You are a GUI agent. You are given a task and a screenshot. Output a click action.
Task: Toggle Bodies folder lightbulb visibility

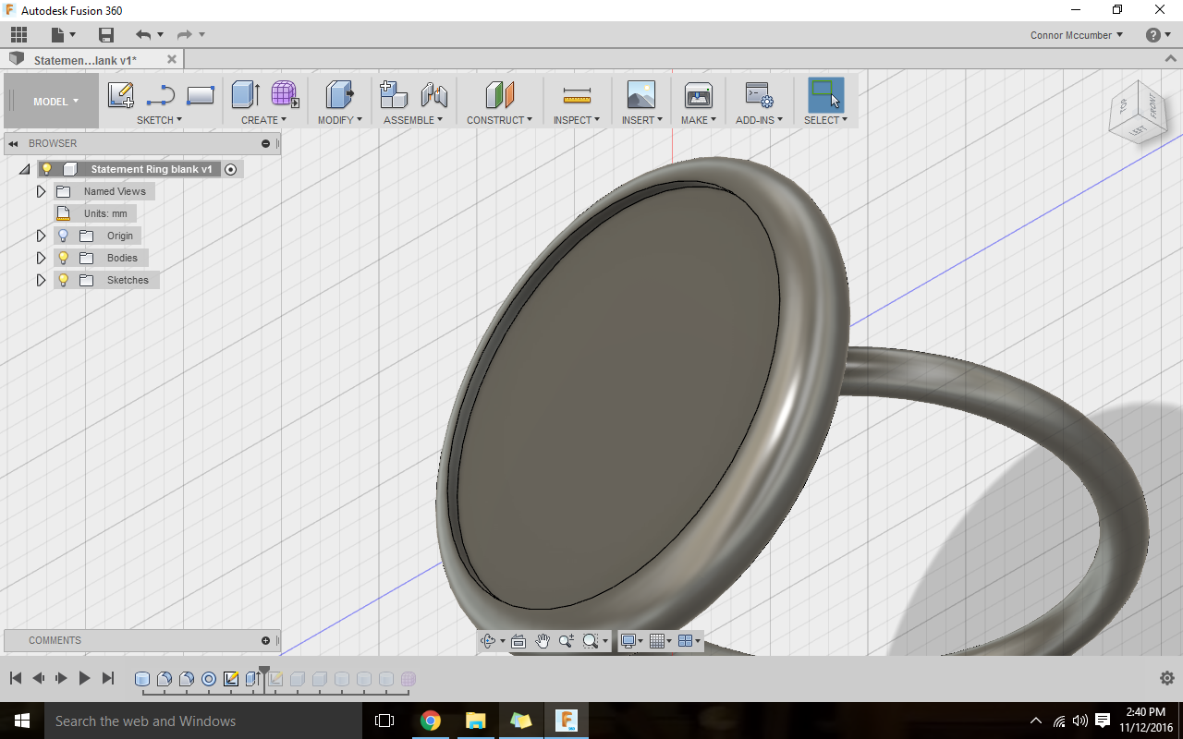point(63,258)
